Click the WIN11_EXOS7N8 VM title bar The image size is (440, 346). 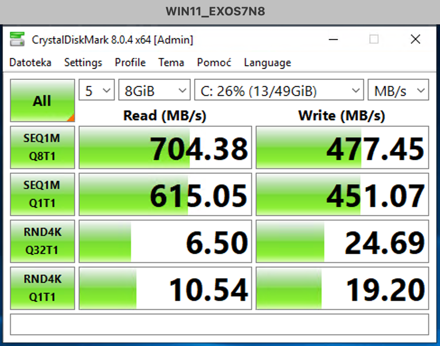[x=220, y=12]
